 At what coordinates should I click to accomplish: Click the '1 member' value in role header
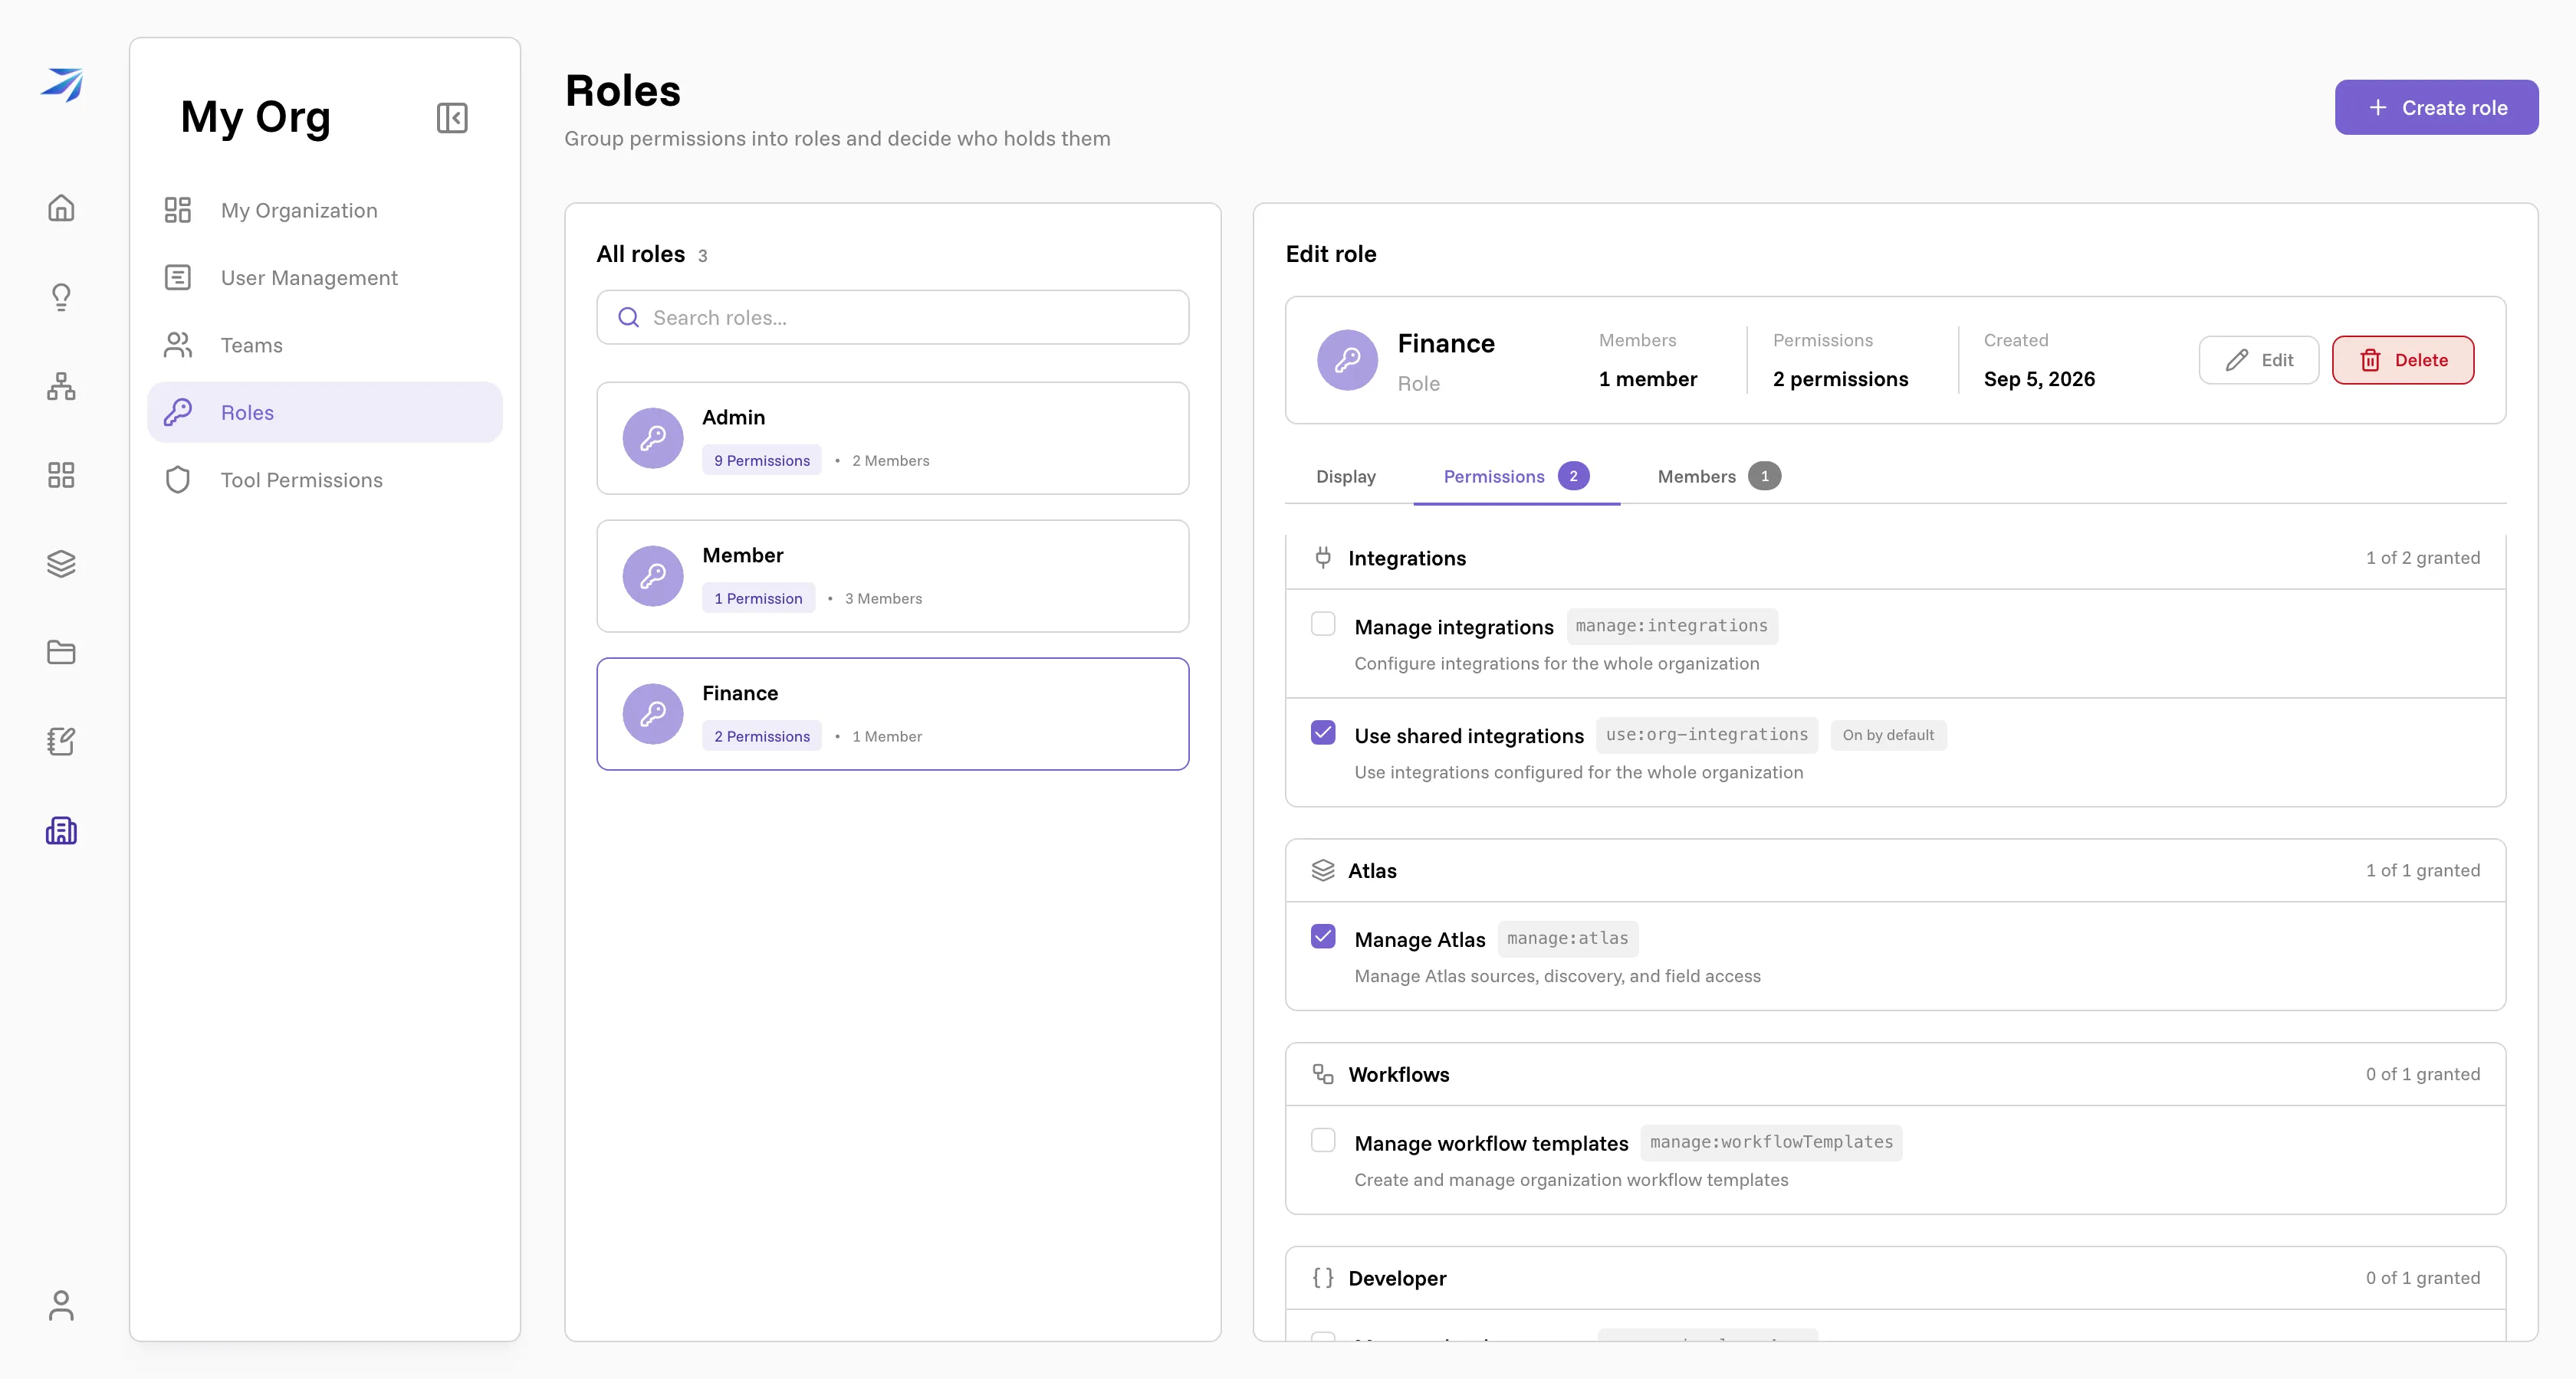click(x=1647, y=378)
